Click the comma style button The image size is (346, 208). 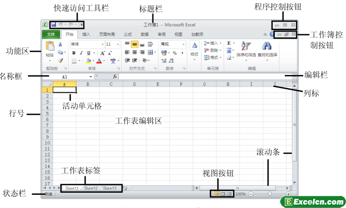[x=182, y=53]
